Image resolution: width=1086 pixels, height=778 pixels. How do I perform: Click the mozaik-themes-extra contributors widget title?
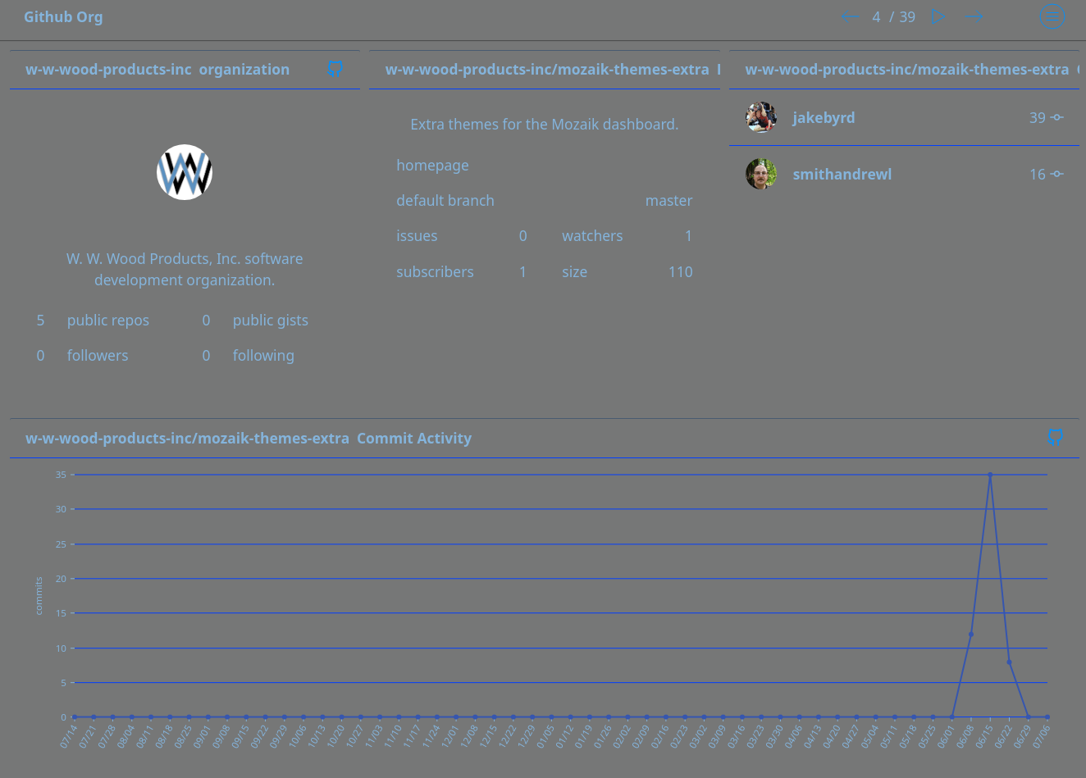pos(911,70)
